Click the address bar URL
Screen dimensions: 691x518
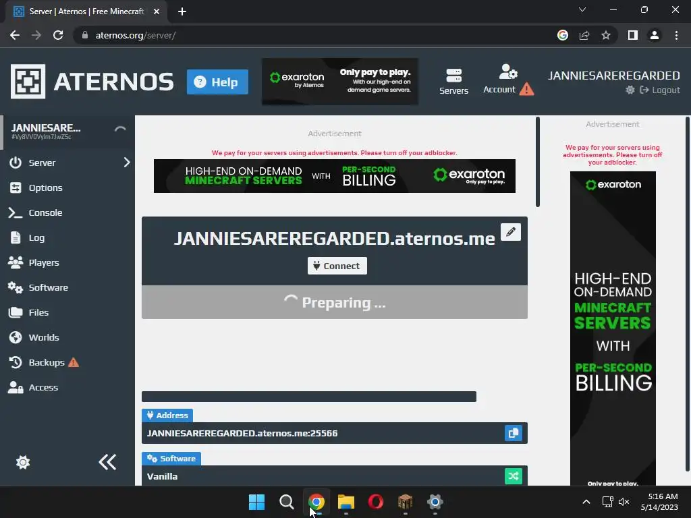tap(136, 36)
